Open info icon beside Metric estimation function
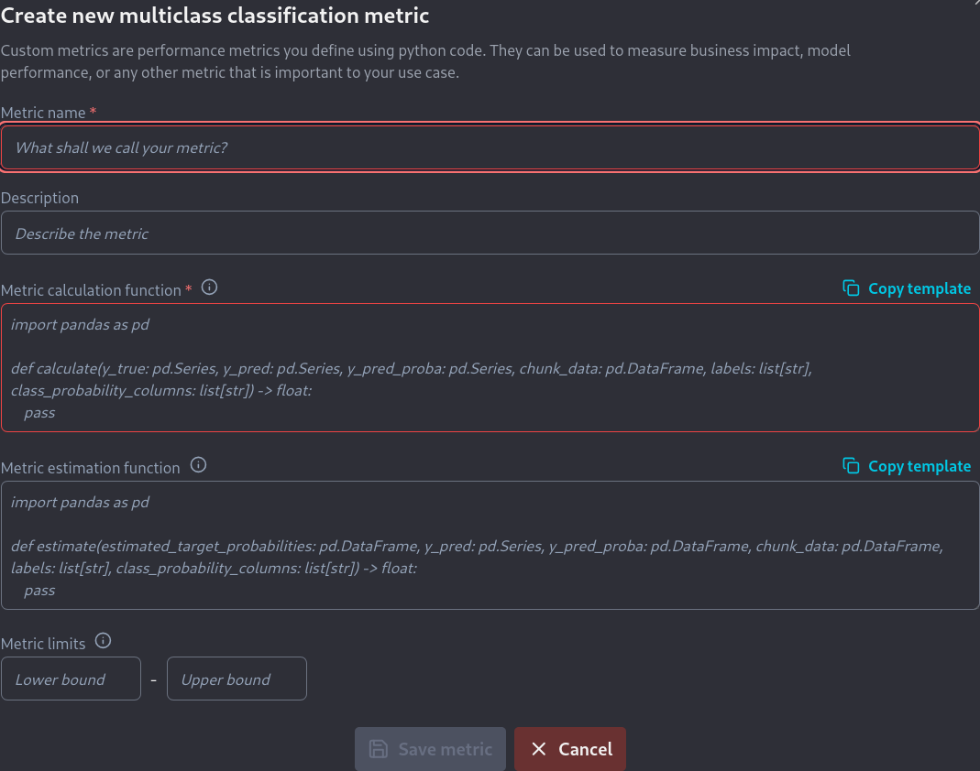Screen dimensions: 980x771 (198, 465)
